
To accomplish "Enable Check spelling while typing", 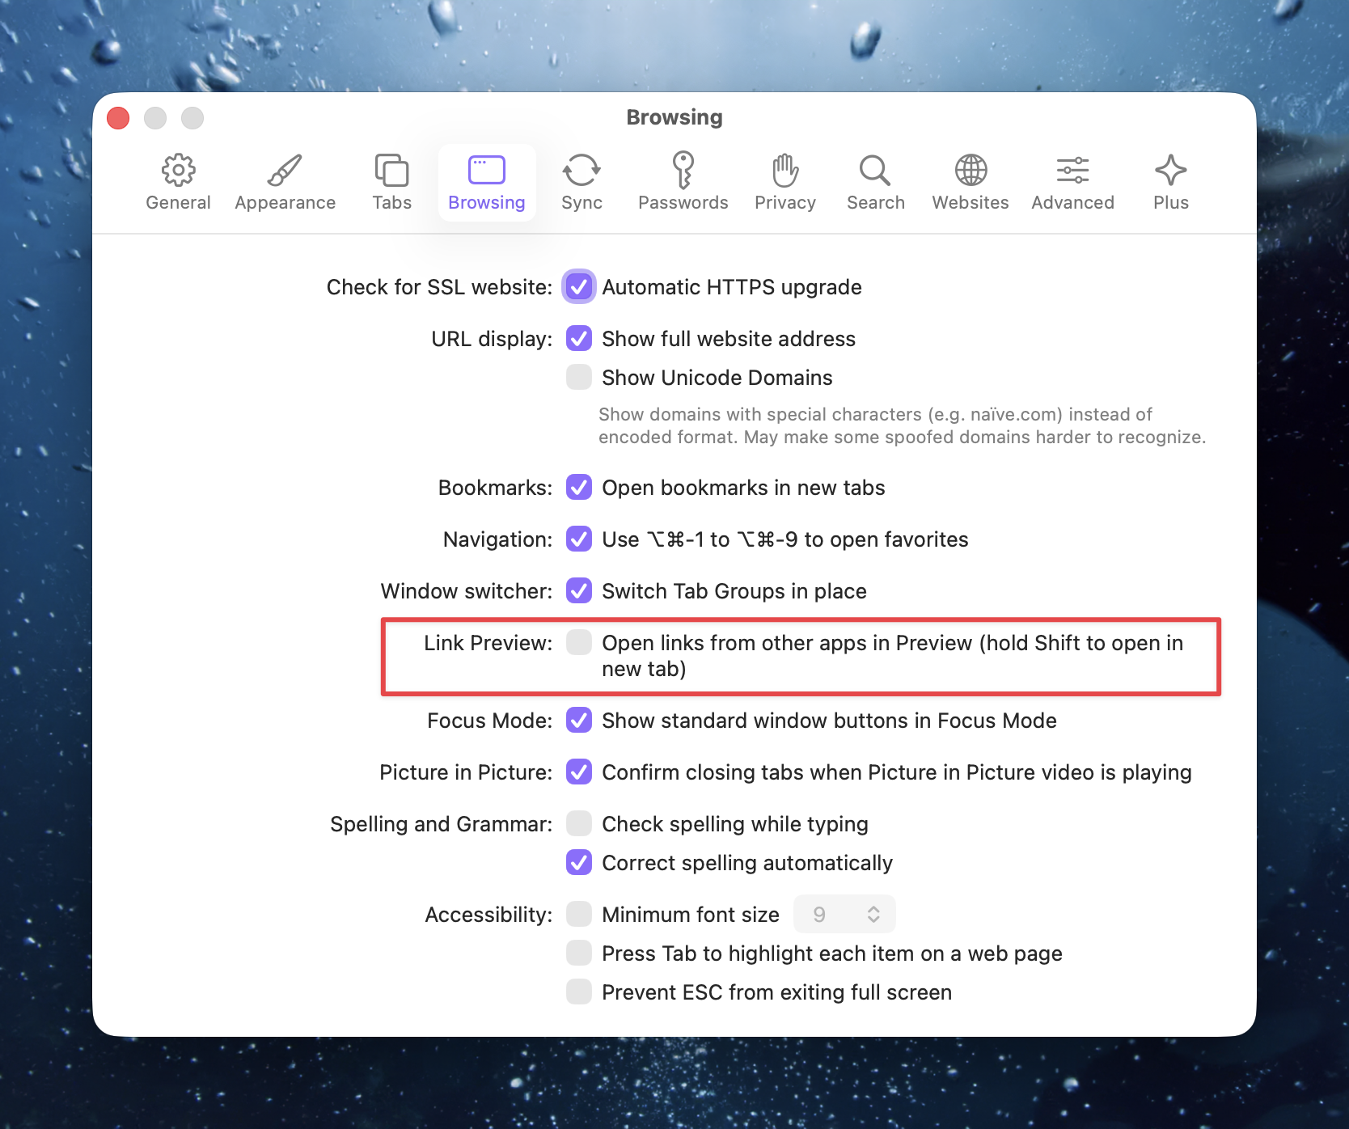I will (579, 824).
